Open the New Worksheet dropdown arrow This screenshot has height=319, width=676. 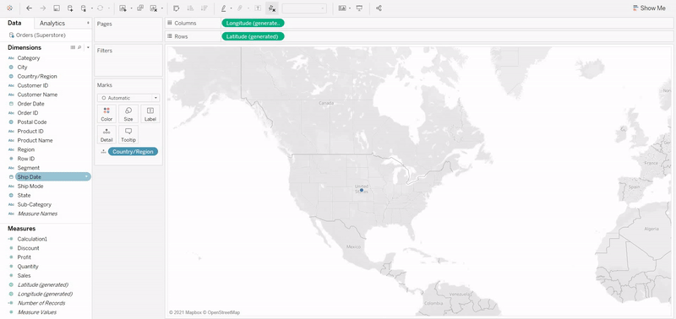[x=132, y=8]
